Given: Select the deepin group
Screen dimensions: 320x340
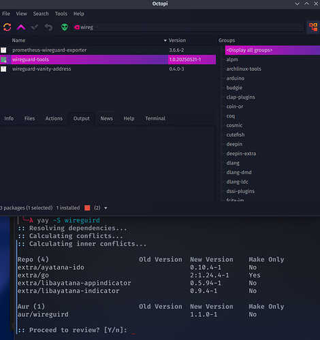Looking at the screenshot, I should coord(234,144).
